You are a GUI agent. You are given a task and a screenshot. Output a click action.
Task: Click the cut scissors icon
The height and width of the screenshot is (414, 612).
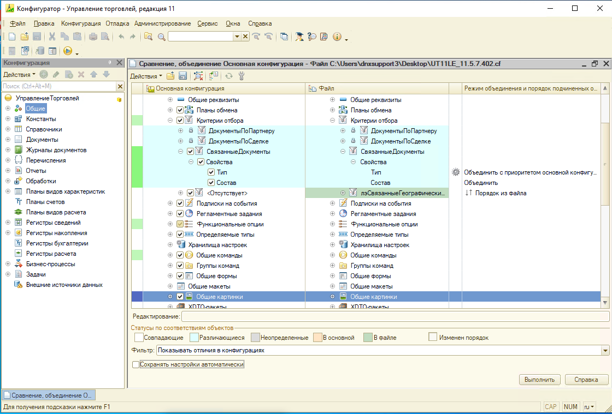point(52,37)
